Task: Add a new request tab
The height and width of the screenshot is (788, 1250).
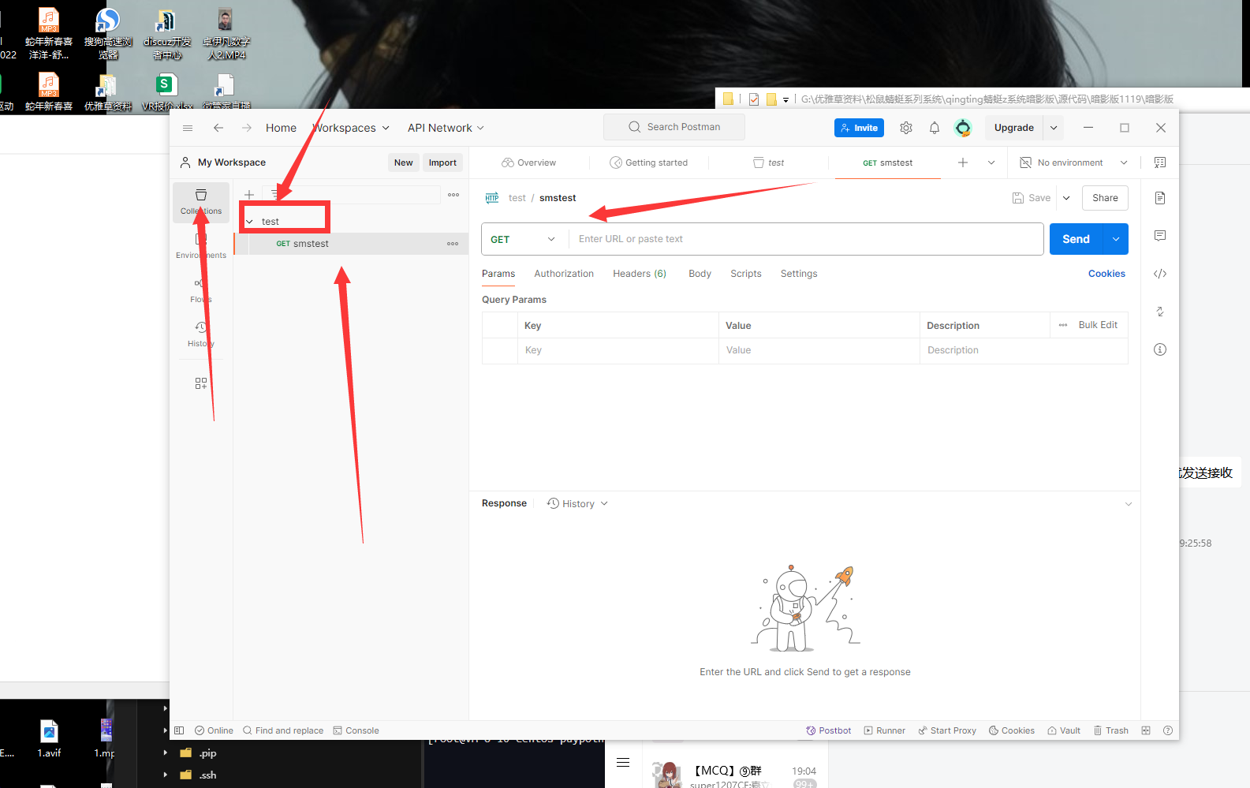Action: (x=963, y=162)
